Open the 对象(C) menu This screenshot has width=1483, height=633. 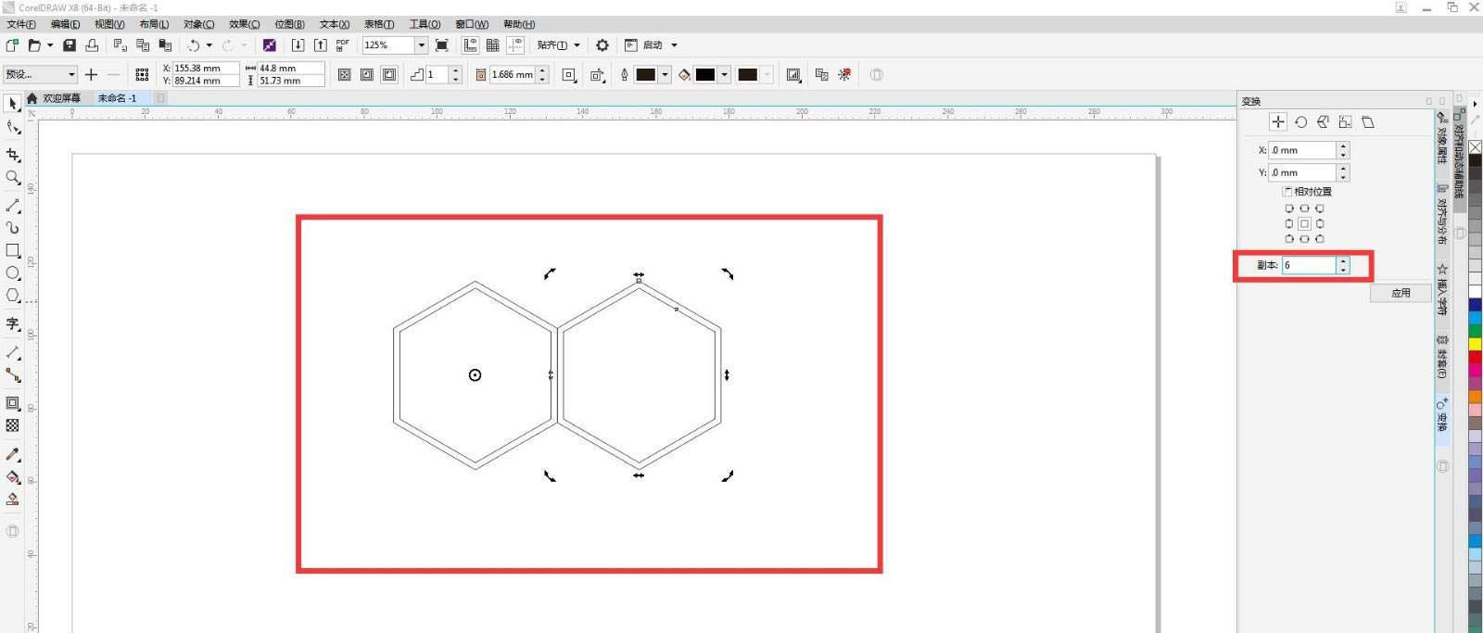198,24
